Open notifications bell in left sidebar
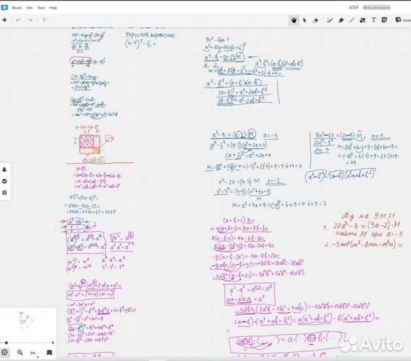 point(5,170)
